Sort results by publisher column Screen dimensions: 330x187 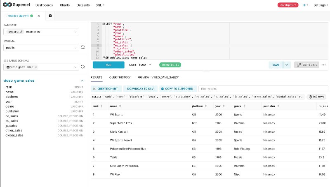coord(278,106)
